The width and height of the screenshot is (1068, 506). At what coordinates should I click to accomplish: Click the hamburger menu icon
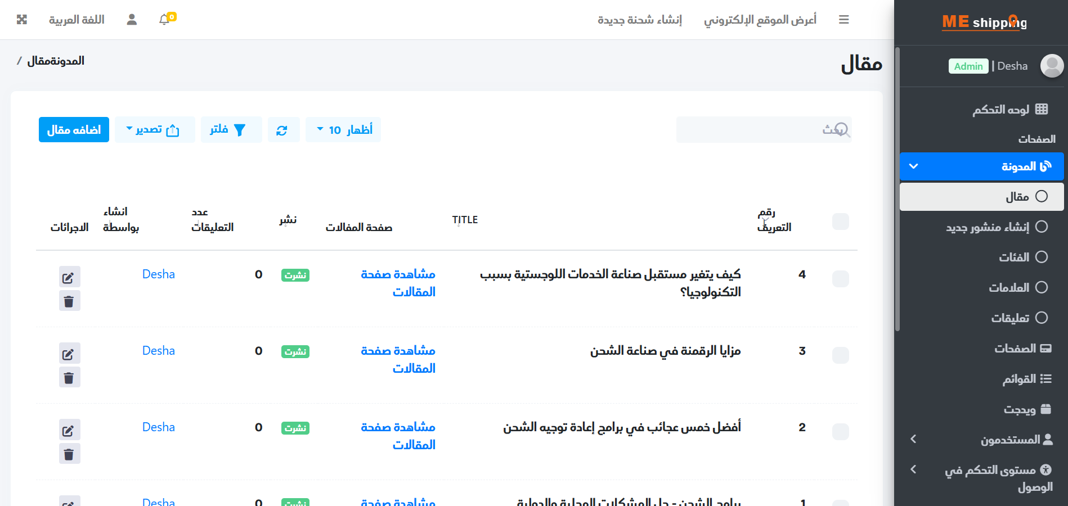pos(843,19)
